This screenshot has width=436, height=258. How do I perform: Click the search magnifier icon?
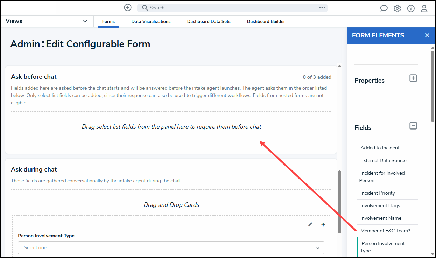click(145, 8)
